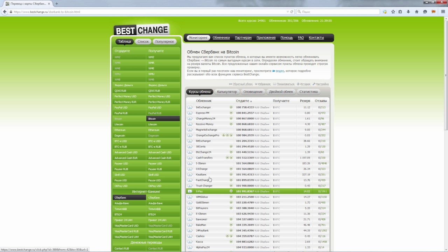
Task: Click M badge icon next to ChangeMoney24
Action: pyautogui.click(x=231, y=119)
